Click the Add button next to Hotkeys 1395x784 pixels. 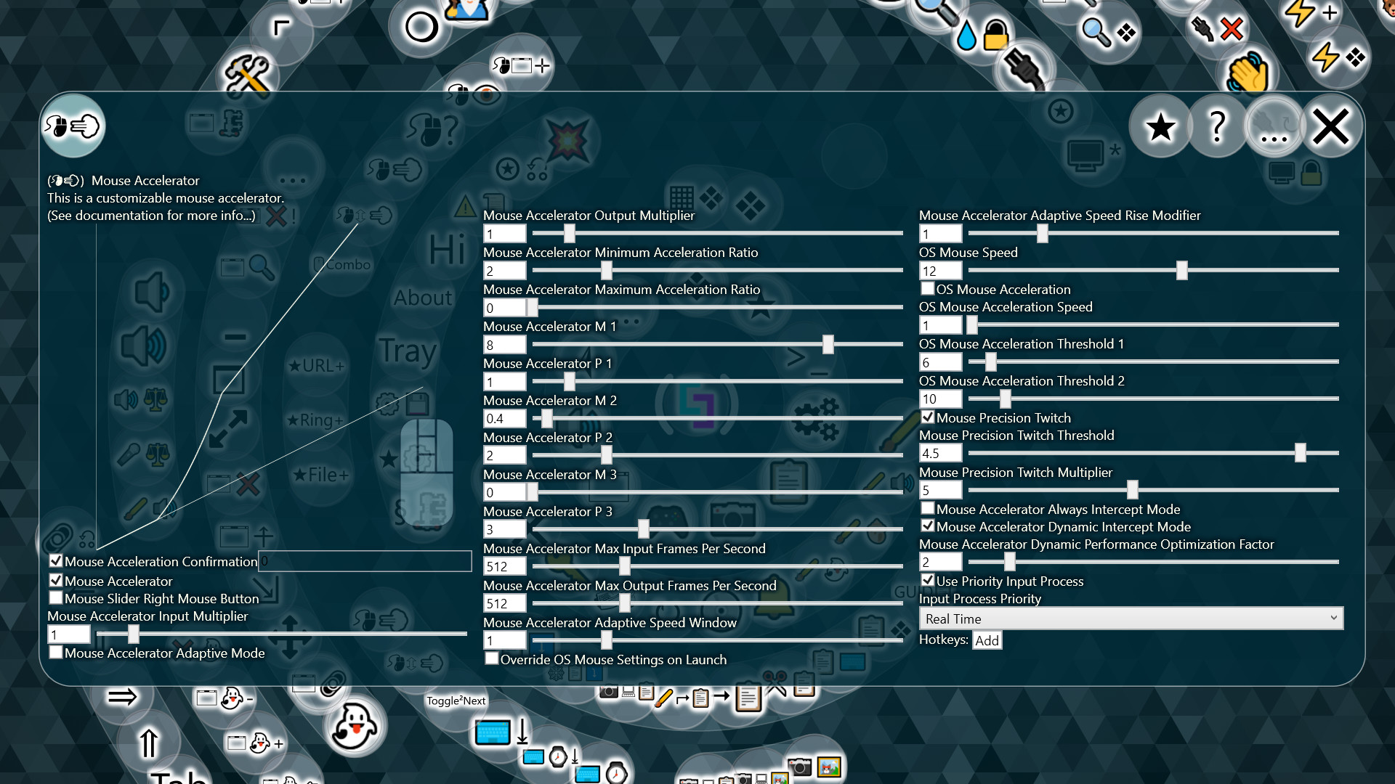987,640
